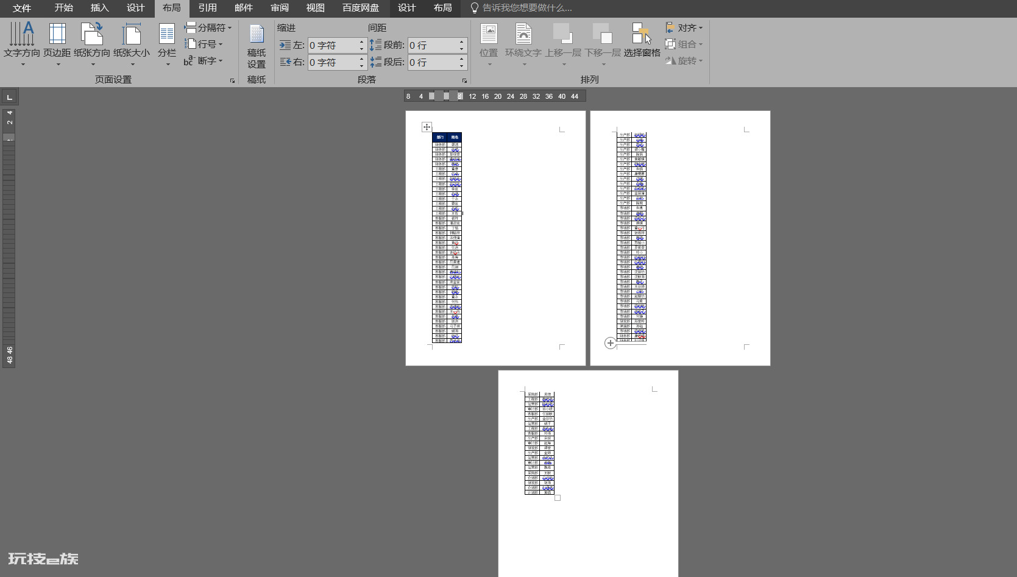Viewport: 1017px width, 577px height.
Task: Switch to the 插入 ribbon tab
Action: click(99, 8)
